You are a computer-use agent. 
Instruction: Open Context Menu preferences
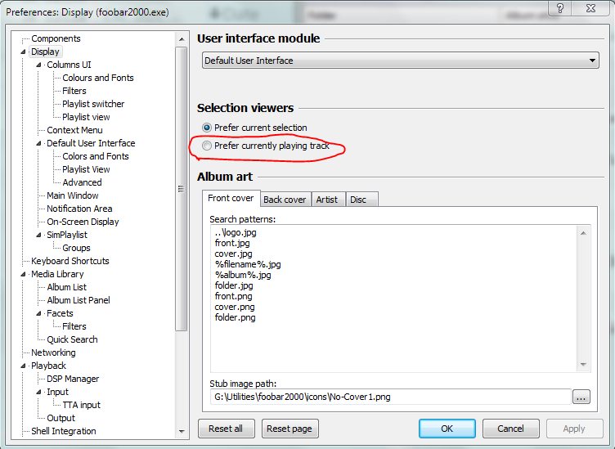coord(74,130)
